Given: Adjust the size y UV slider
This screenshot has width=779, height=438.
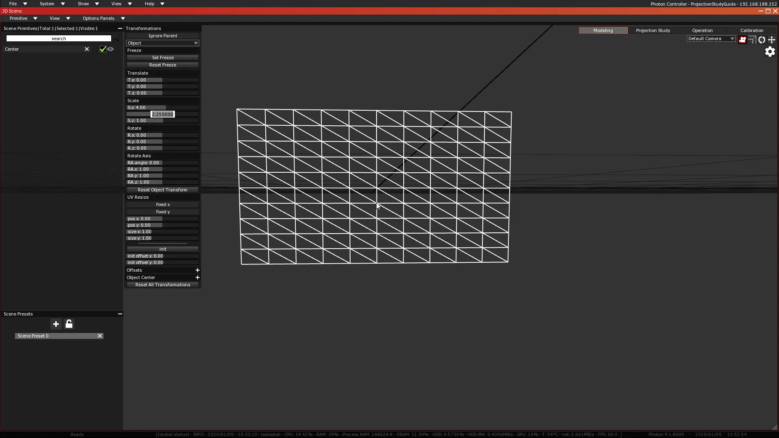Looking at the screenshot, I should coord(163,238).
